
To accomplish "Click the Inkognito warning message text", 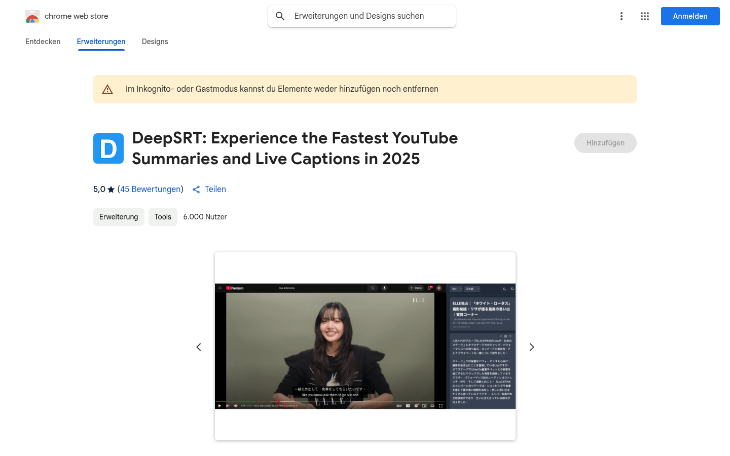I will click(282, 89).
